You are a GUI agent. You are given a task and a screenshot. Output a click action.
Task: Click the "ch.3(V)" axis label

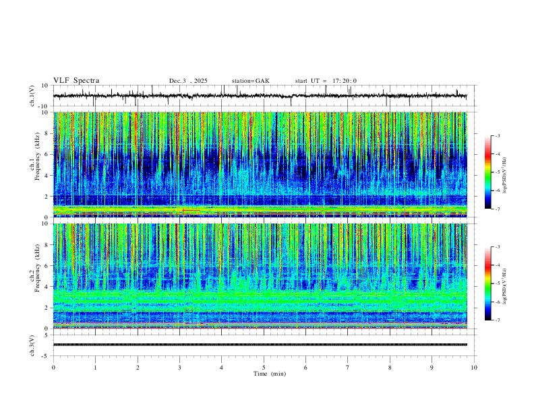click(x=32, y=345)
